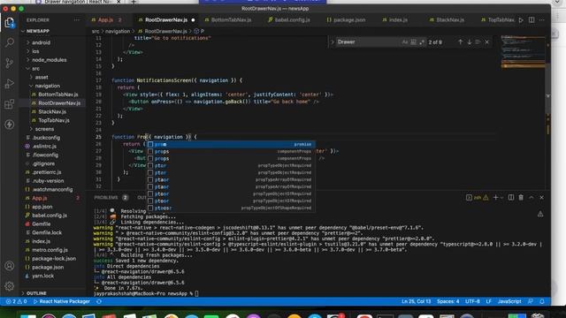This screenshot has height=318, width=566.
Task: Split the editor to the right
Action: click(x=532, y=20)
